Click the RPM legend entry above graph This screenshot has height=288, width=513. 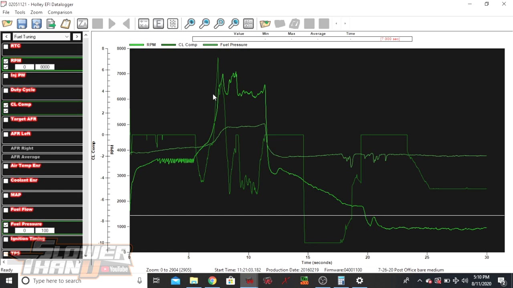point(142,45)
